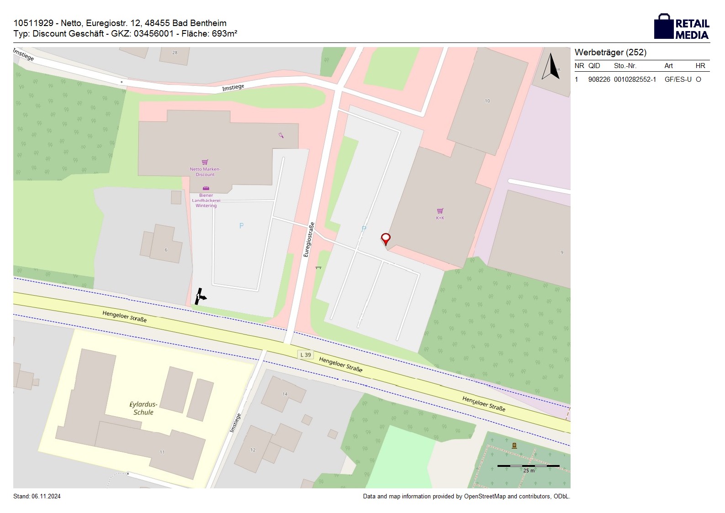725x513 pixels.
Task: Click the parking P symbol near K+K
Action: pos(364,229)
